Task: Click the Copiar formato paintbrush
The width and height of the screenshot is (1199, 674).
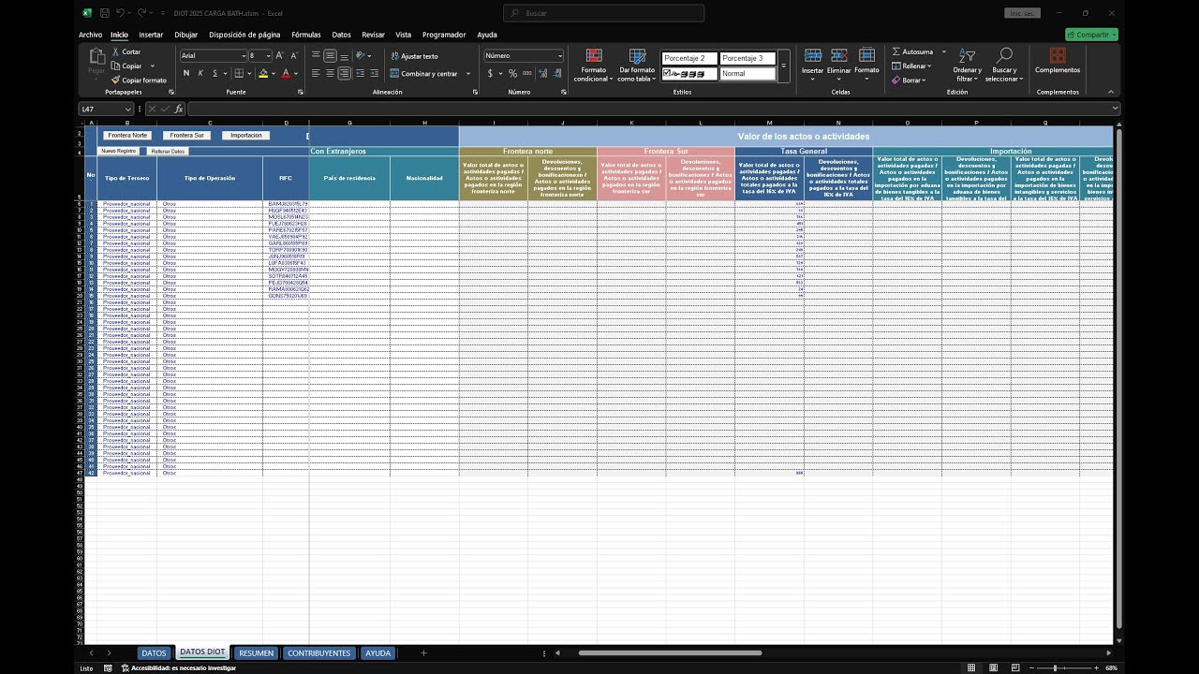Action: click(x=115, y=81)
